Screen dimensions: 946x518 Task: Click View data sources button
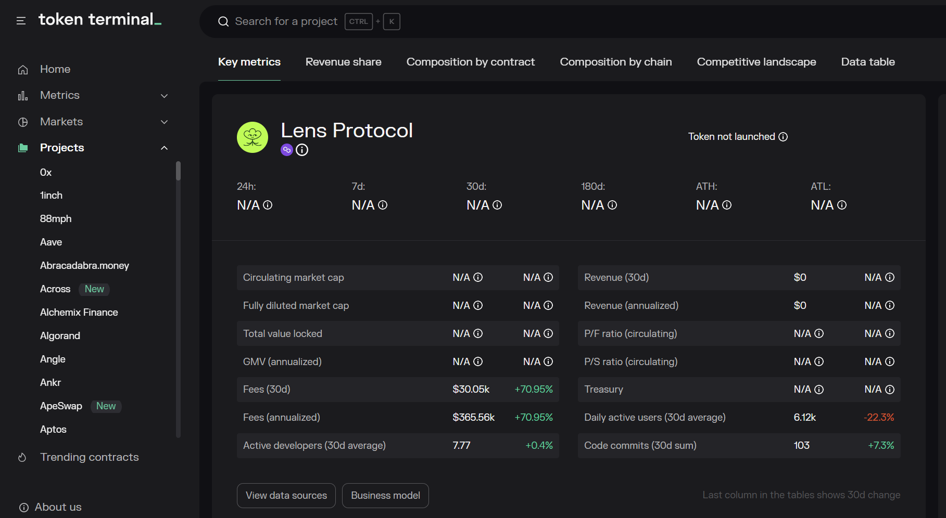(x=286, y=496)
